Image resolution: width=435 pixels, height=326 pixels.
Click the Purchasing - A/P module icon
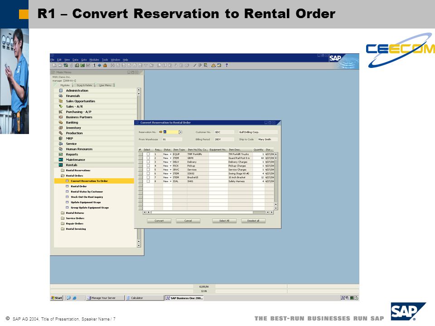(61, 112)
